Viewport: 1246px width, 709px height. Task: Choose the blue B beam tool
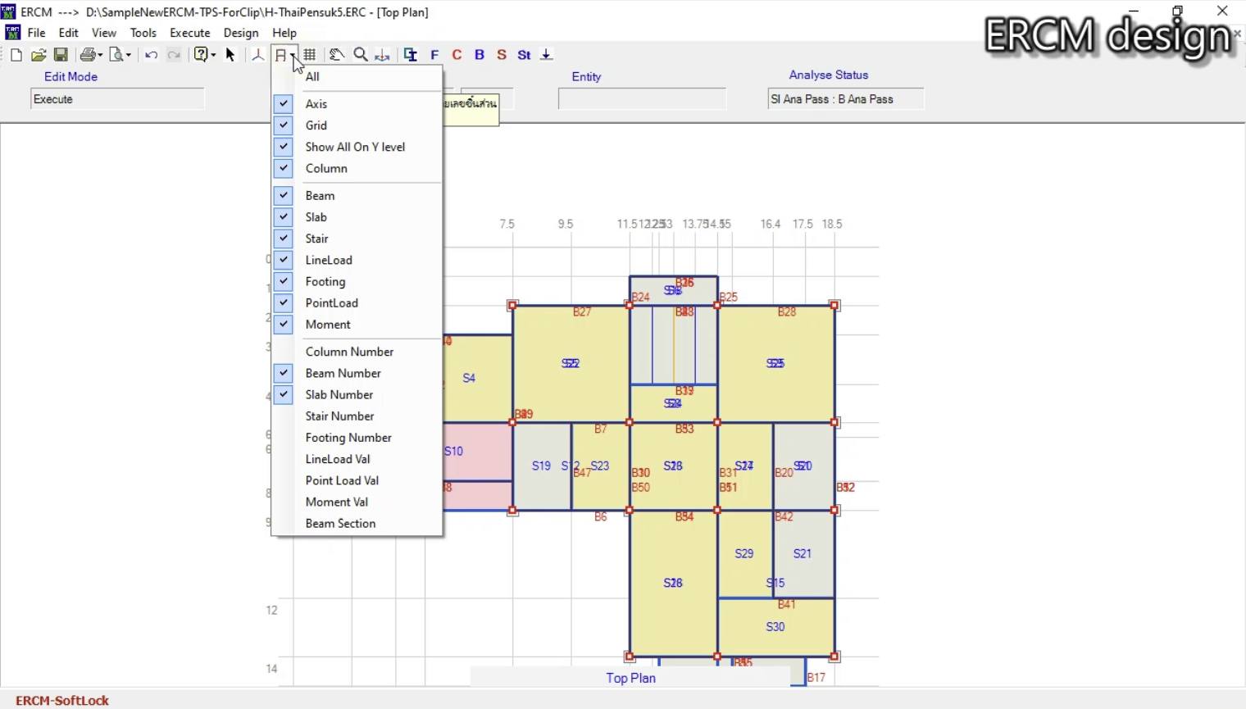pos(480,55)
